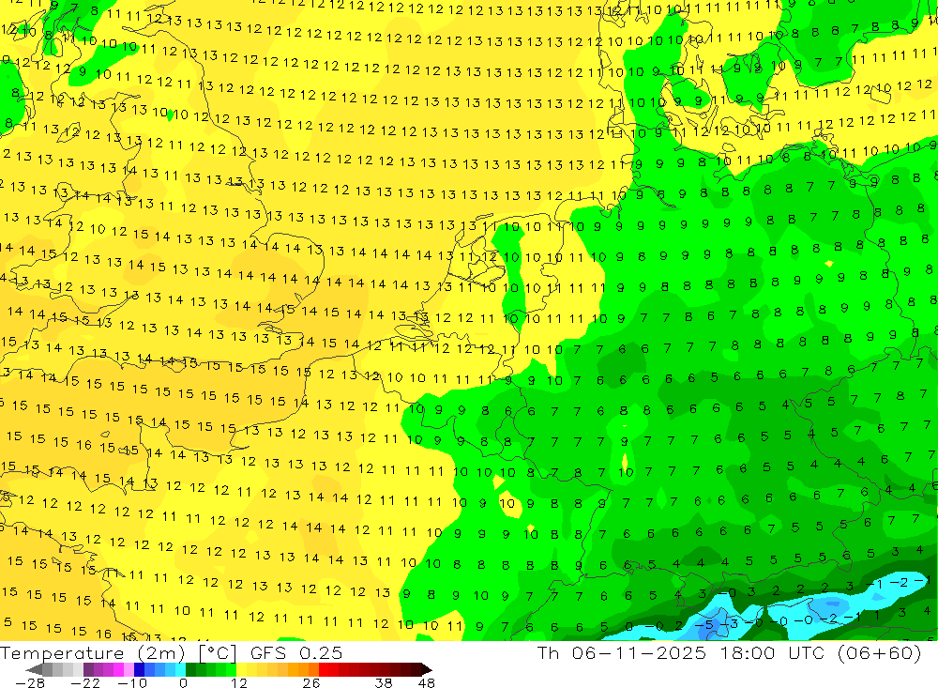
Task: Click the '[°C]' unit label
Action: (x=218, y=653)
